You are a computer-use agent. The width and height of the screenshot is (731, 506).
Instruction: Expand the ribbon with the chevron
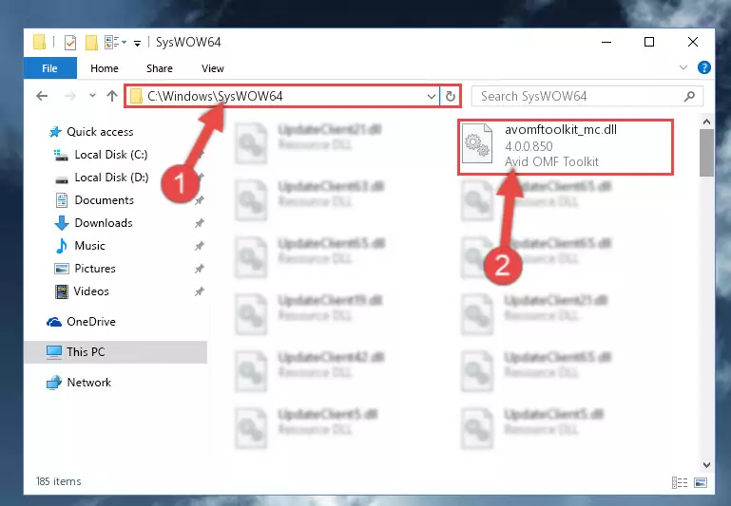[x=683, y=67]
